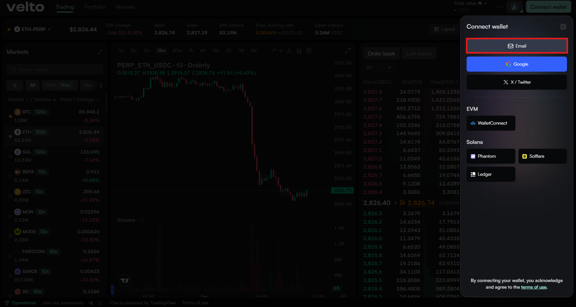This screenshot has height=307, width=576.
Task: Select the Phantom Solana wallet
Action: pos(491,156)
